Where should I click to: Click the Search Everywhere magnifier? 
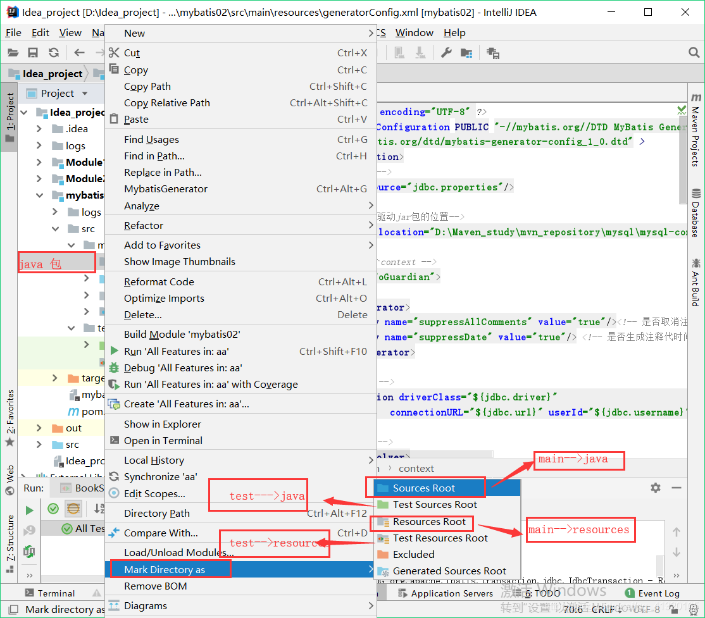tap(694, 53)
